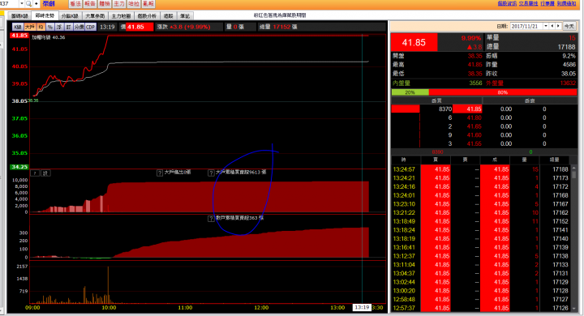Go to next date with right arrow
584x316 pixels.
click(x=558, y=26)
